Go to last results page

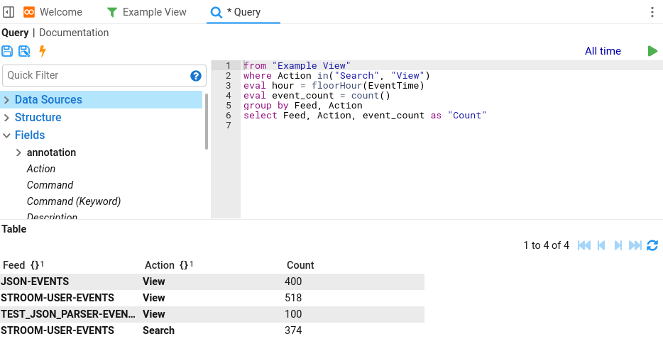[635, 245]
